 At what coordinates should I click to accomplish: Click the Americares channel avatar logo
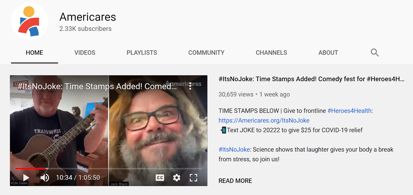(29, 21)
